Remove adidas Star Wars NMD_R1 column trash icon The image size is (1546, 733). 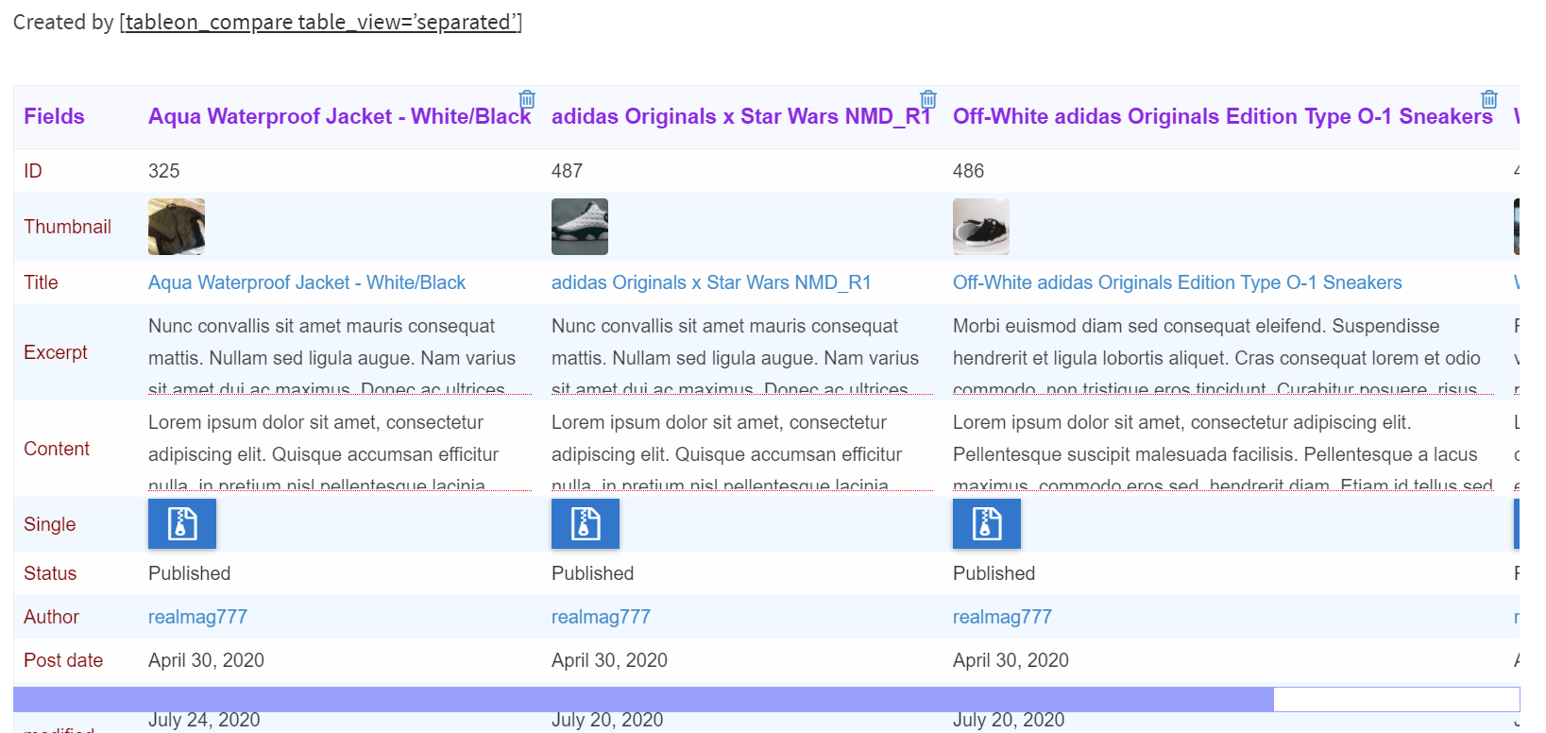(928, 99)
